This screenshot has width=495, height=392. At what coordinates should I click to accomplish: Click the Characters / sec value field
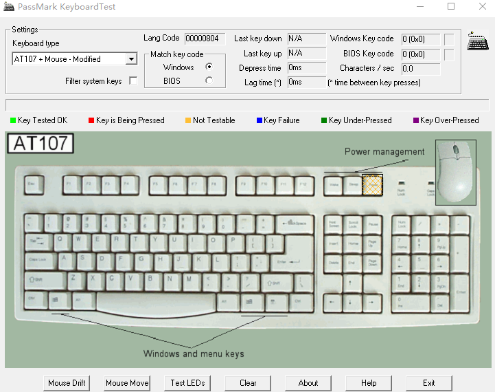tap(421, 69)
